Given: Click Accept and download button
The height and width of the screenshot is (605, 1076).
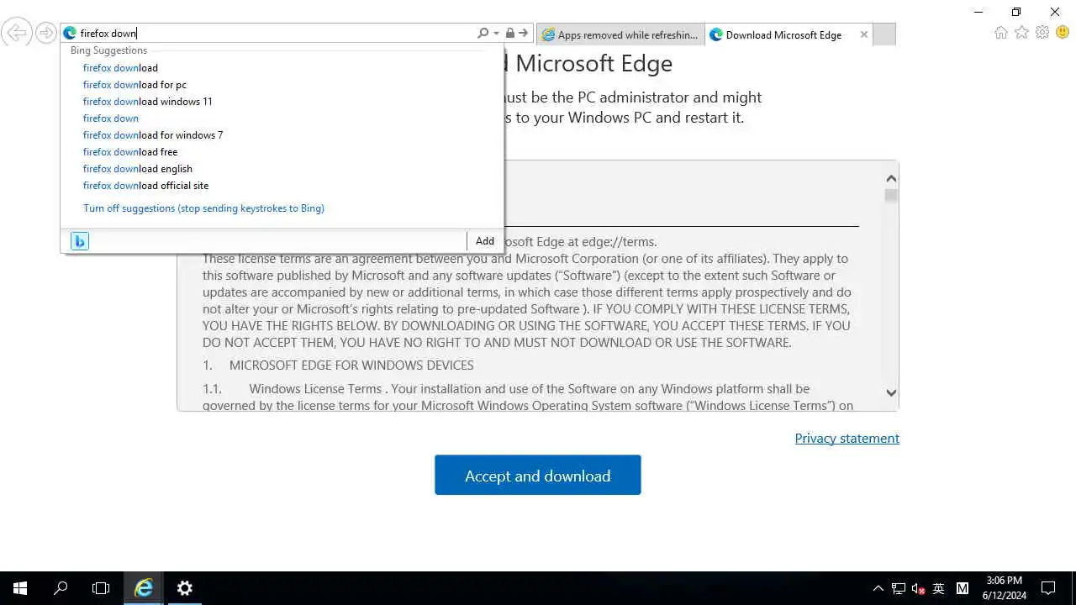Looking at the screenshot, I should 538,475.
